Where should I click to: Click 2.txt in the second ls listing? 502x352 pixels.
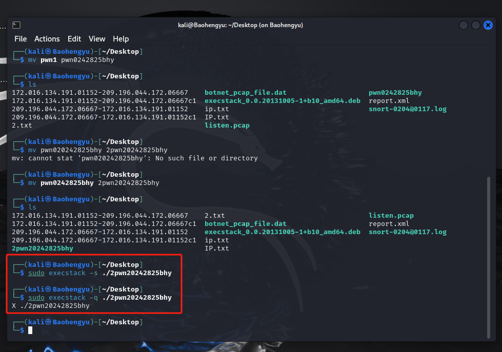pos(215,215)
